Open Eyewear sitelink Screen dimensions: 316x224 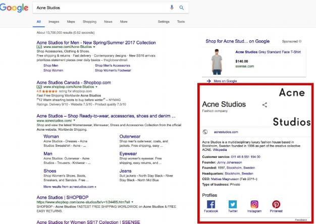(128, 154)
